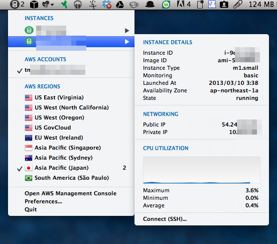
Task: Click the green status icon of highlighted instance
Action: click(29, 41)
